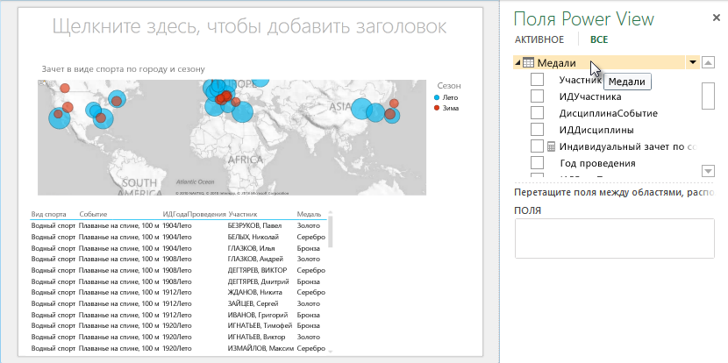Select the cell ЖДАНОВ, Никита
This screenshot has width=728, height=363.
[255, 293]
